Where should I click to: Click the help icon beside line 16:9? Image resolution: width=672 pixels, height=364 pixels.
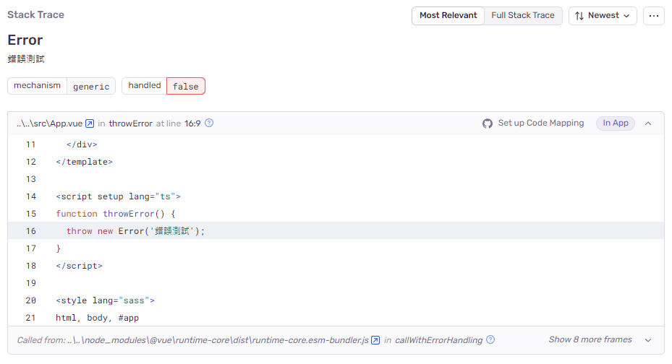pyautogui.click(x=209, y=123)
